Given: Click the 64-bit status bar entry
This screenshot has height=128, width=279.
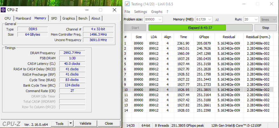Looking at the screenshot, I should click(x=146, y=125).
